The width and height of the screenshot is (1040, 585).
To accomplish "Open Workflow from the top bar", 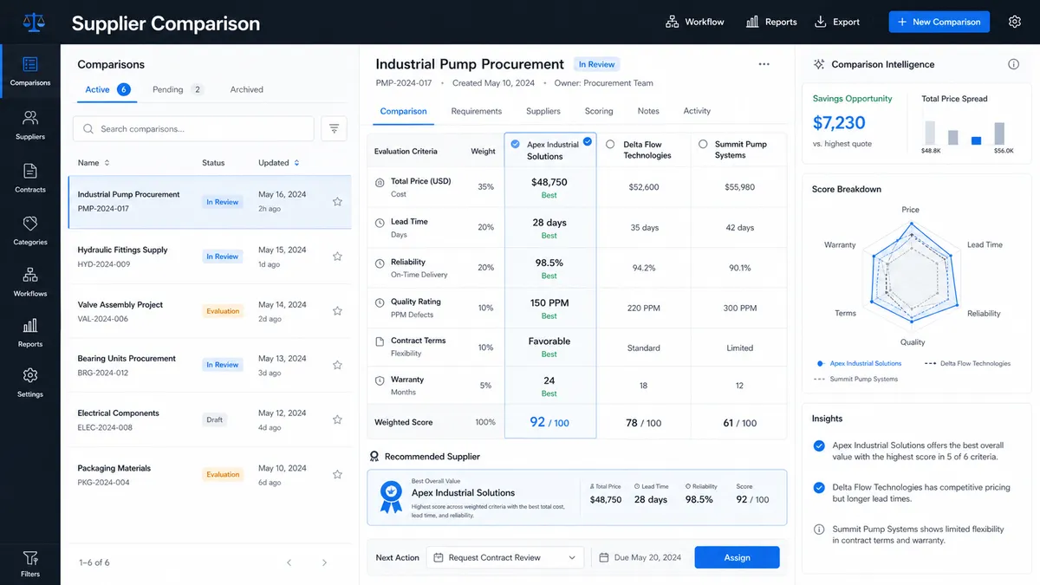I will (694, 22).
